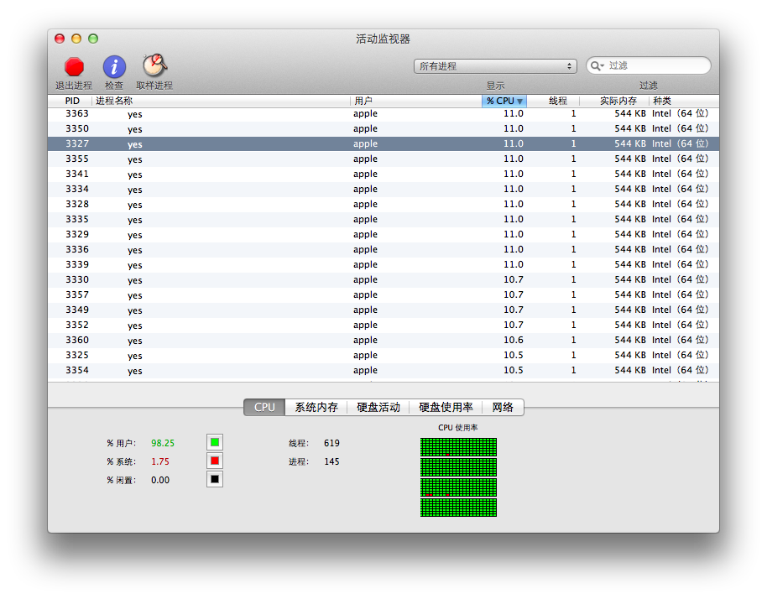Click the red Quit Process stop icon
767x599 pixels.
pyautogui.click(x=74, y=67)
